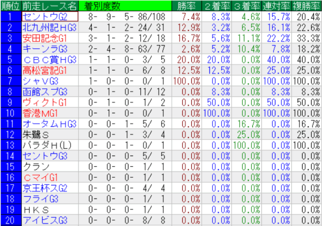Screen dimensions: 322x226
Task: Click 3着率 value 100.0% in パラダH(L) row
Action: coord(247,145)
